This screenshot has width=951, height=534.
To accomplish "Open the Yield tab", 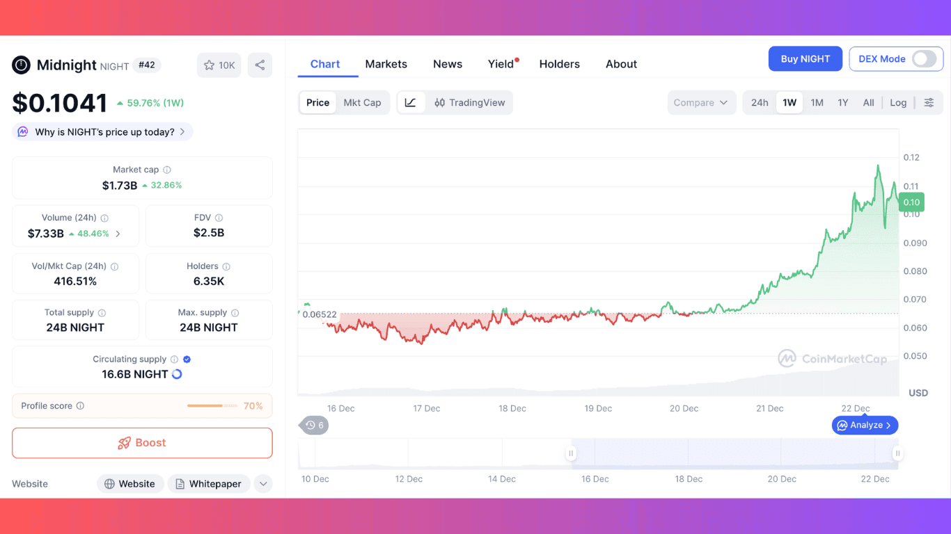I will pyautogui.click(x=501, y=64).
